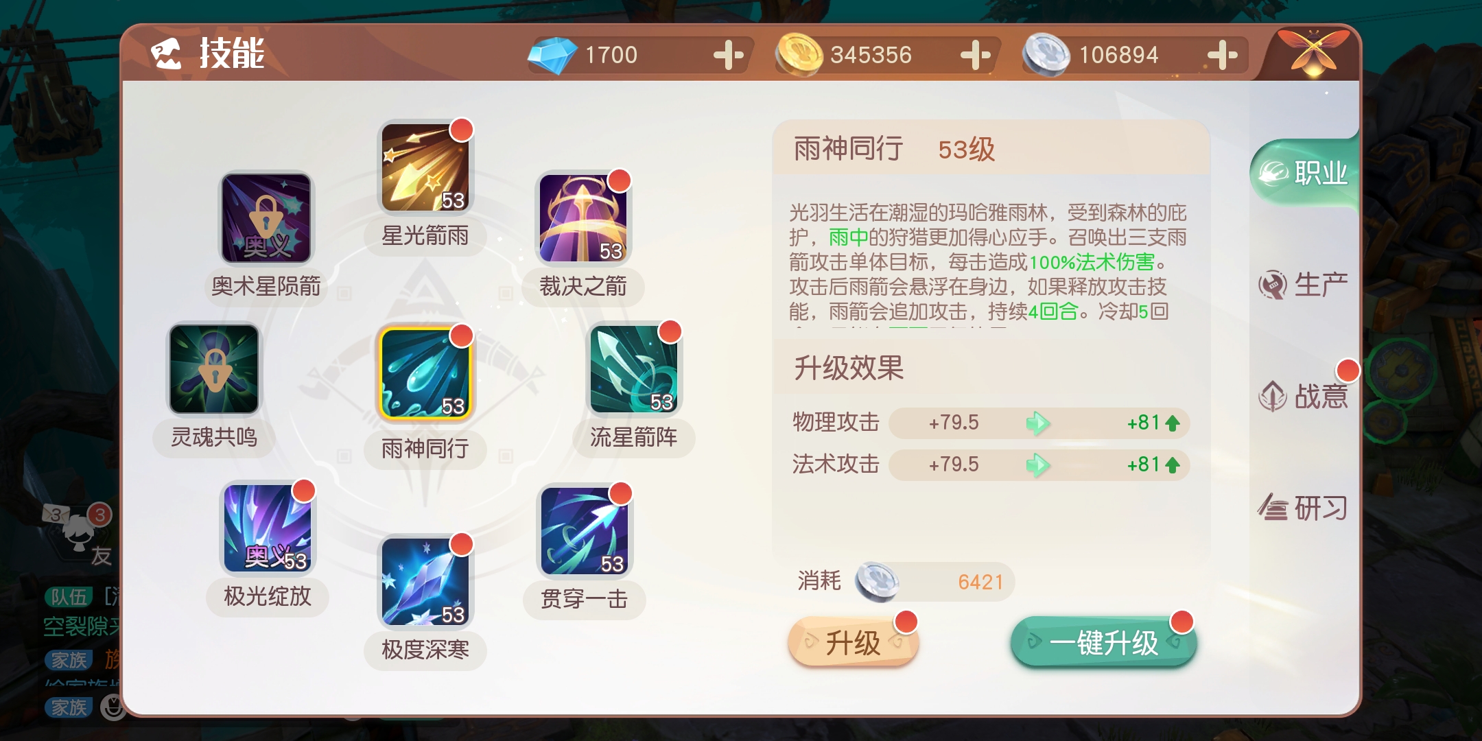Select the 极光绽放 skill icon

coord(267,528)
